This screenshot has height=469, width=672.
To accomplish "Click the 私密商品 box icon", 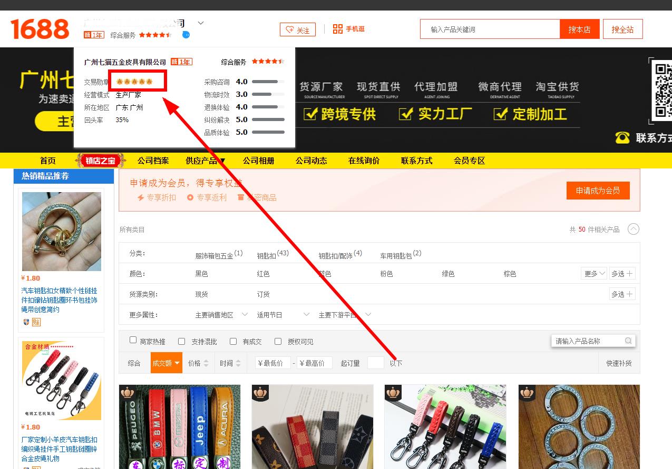I will (241, 197).
